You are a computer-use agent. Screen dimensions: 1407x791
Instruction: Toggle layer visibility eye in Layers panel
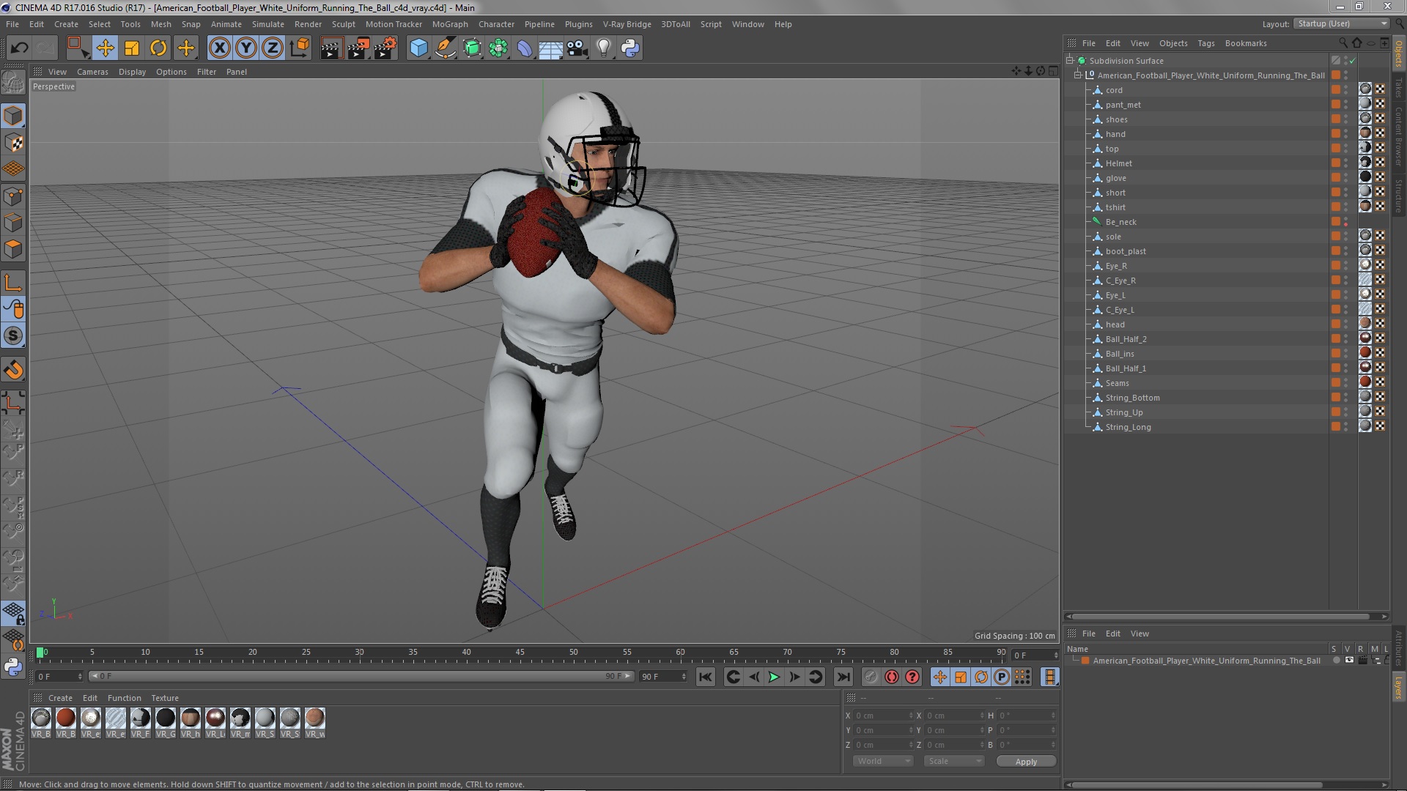1349,661
